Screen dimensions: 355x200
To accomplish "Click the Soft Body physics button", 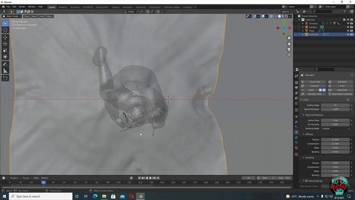I will pos(340,82).
